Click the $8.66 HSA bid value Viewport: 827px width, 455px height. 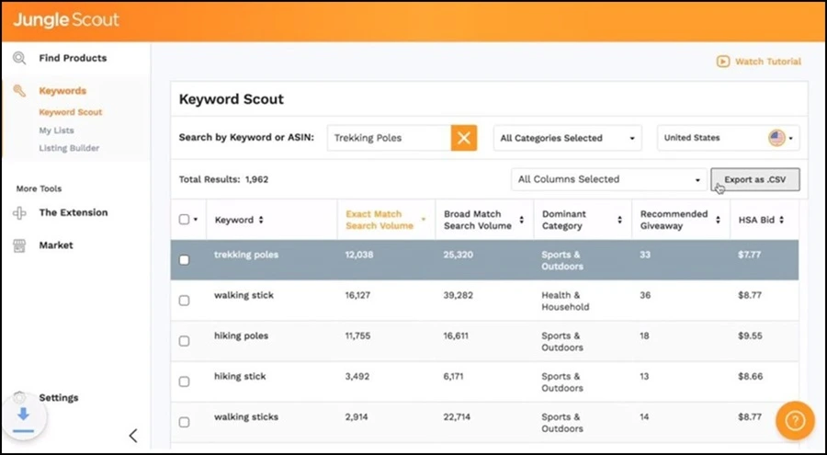pyautogui.click(x=750, y=377)
